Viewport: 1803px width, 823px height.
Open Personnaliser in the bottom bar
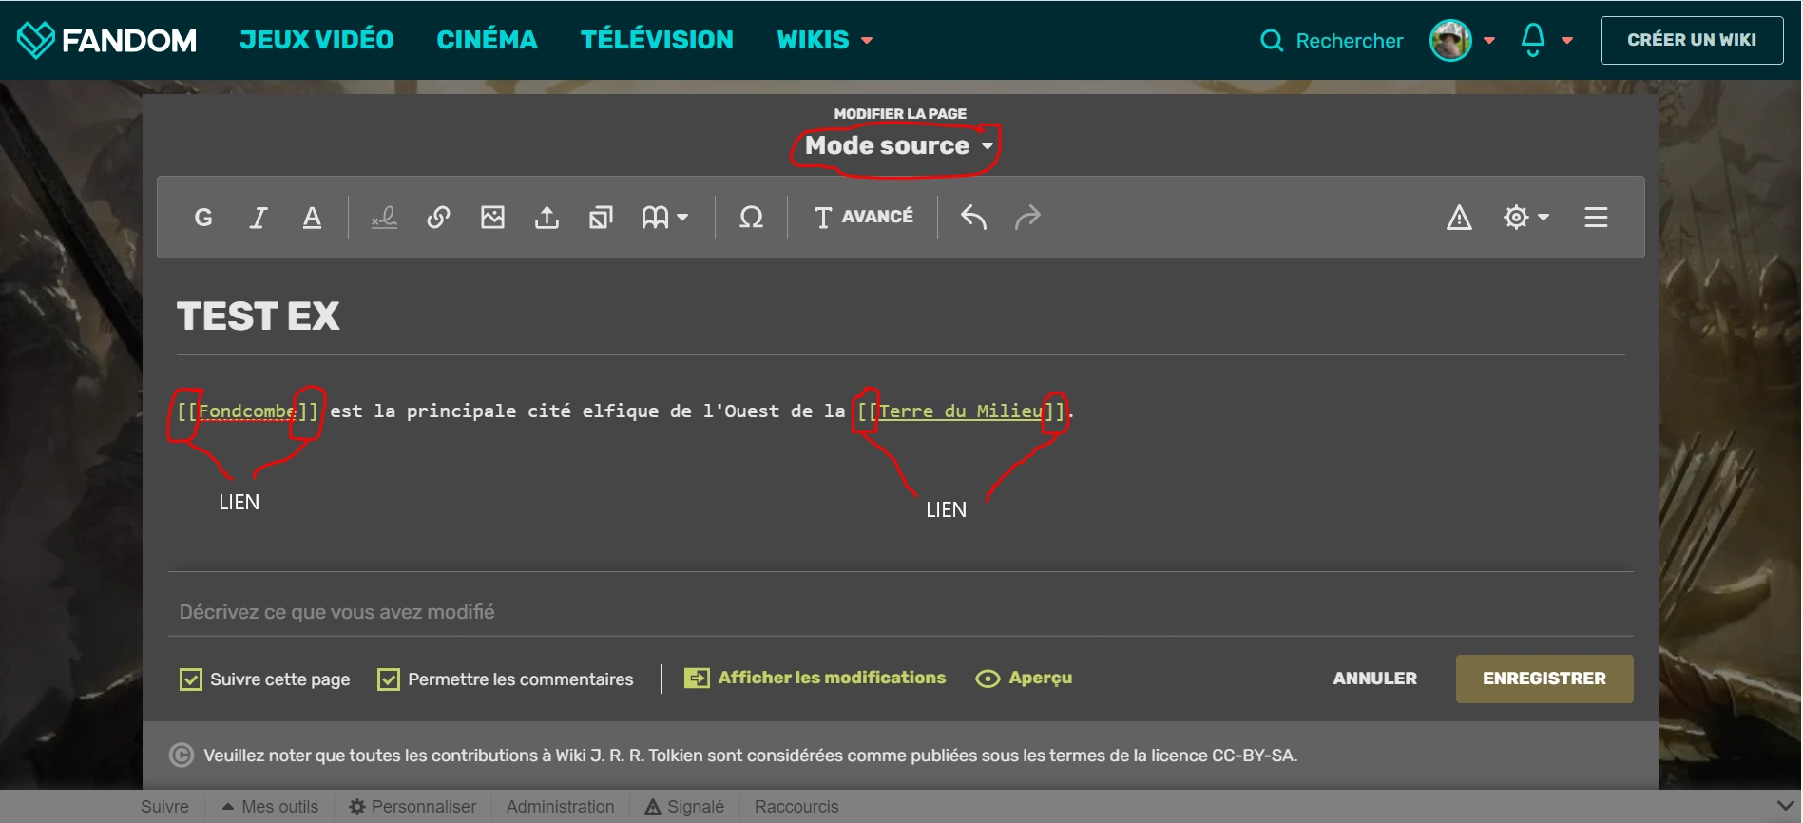[412, 807]
